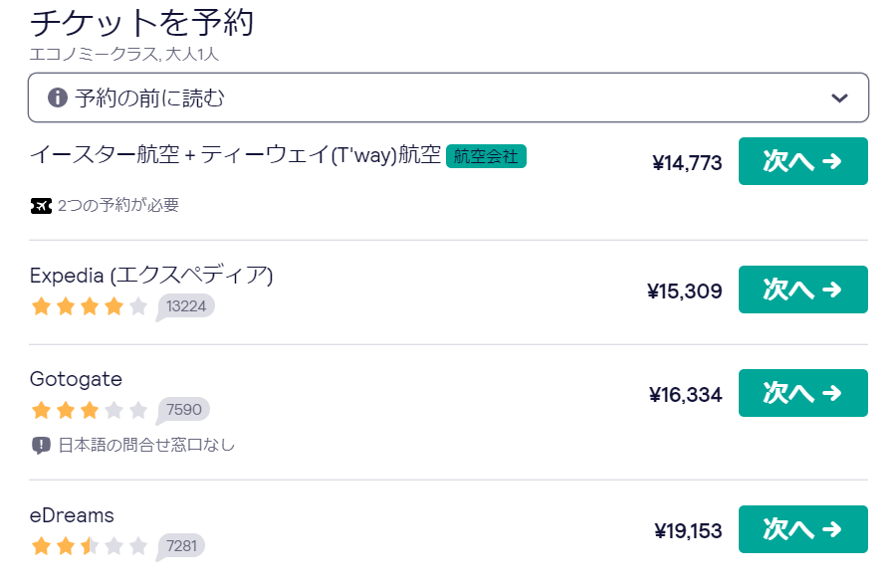This screenshot has width=895, height=582.
Task: Click the Gotogate three-star rating
Action: coord(90,410)
